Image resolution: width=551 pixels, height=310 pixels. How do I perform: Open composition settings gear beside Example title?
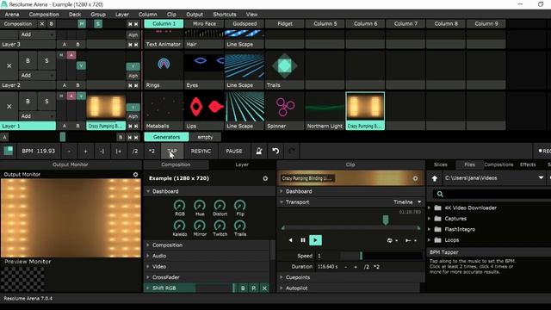click(x=265, y=178)
